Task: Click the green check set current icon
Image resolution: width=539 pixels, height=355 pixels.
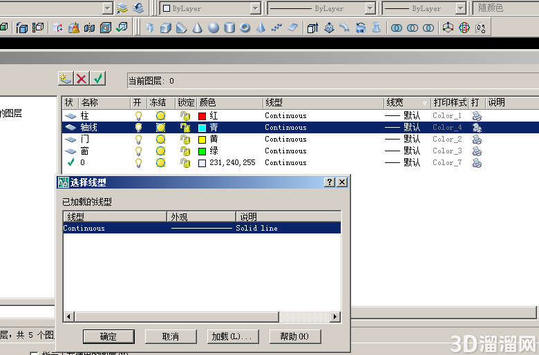Action: point(98,79)
